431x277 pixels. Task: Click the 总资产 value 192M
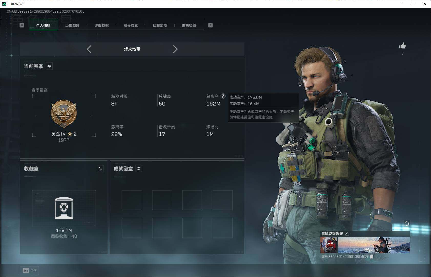[213, 104]
